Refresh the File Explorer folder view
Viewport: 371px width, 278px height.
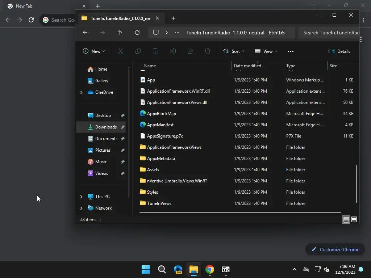pyautogui.click(x=137, y=33)
